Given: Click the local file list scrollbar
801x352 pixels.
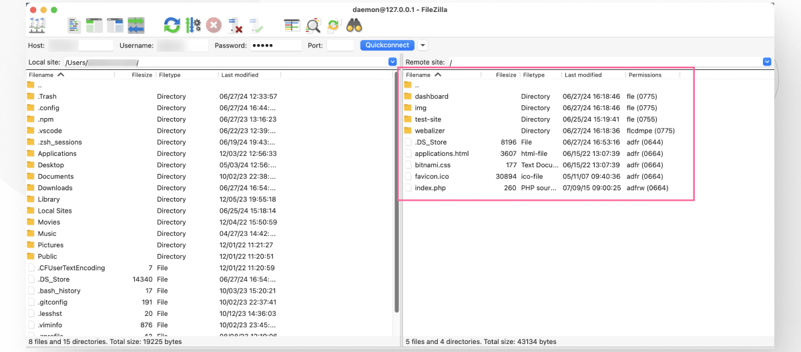Looking at the screenshot, I should click(x=398, y=200).
